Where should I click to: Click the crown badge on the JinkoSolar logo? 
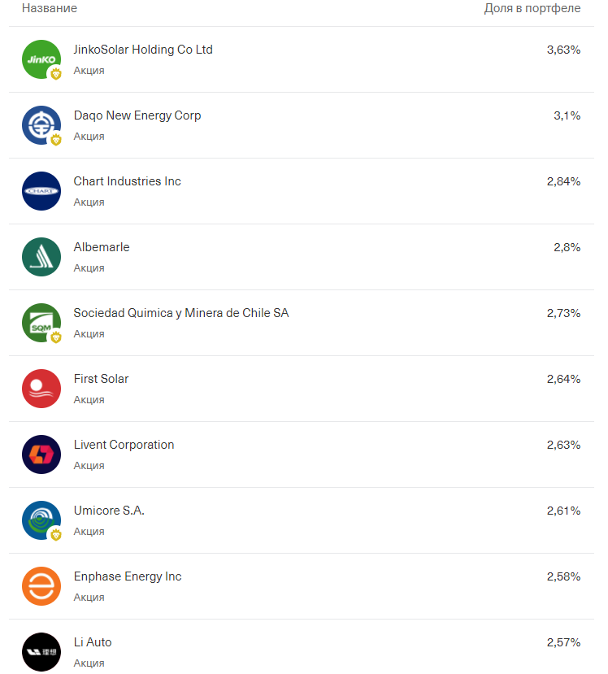tap(56, 74)
